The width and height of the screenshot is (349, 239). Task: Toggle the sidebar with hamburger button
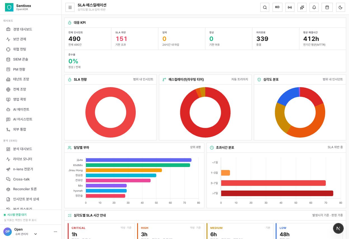70,7
